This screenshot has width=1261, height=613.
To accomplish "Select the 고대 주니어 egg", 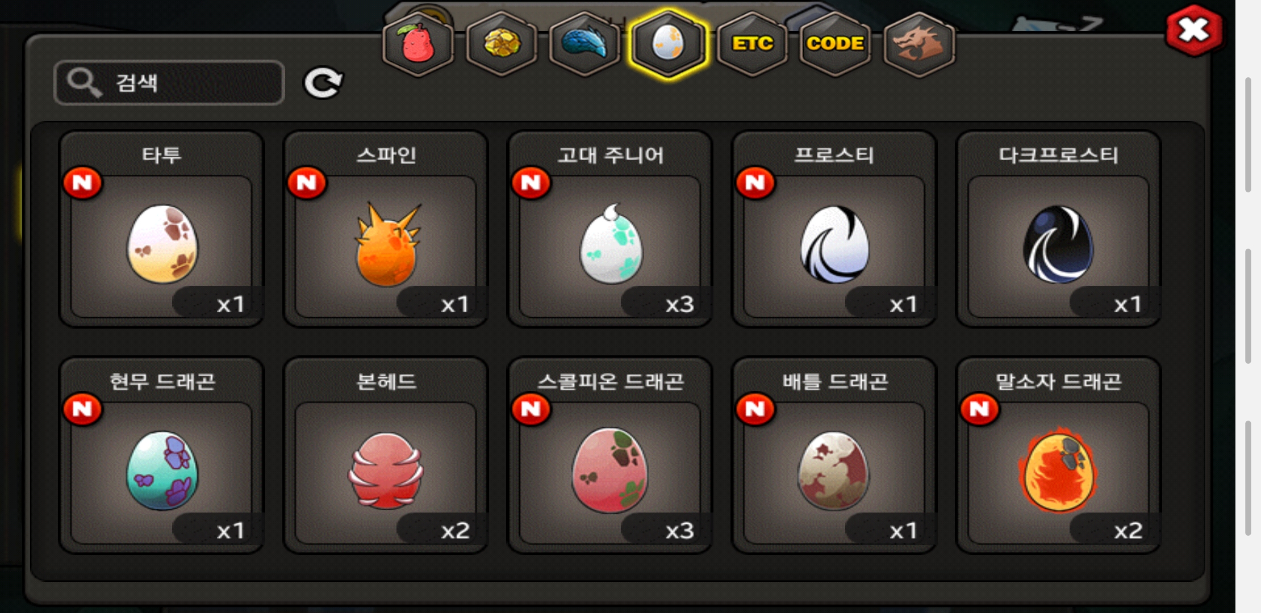I will 610,229.
